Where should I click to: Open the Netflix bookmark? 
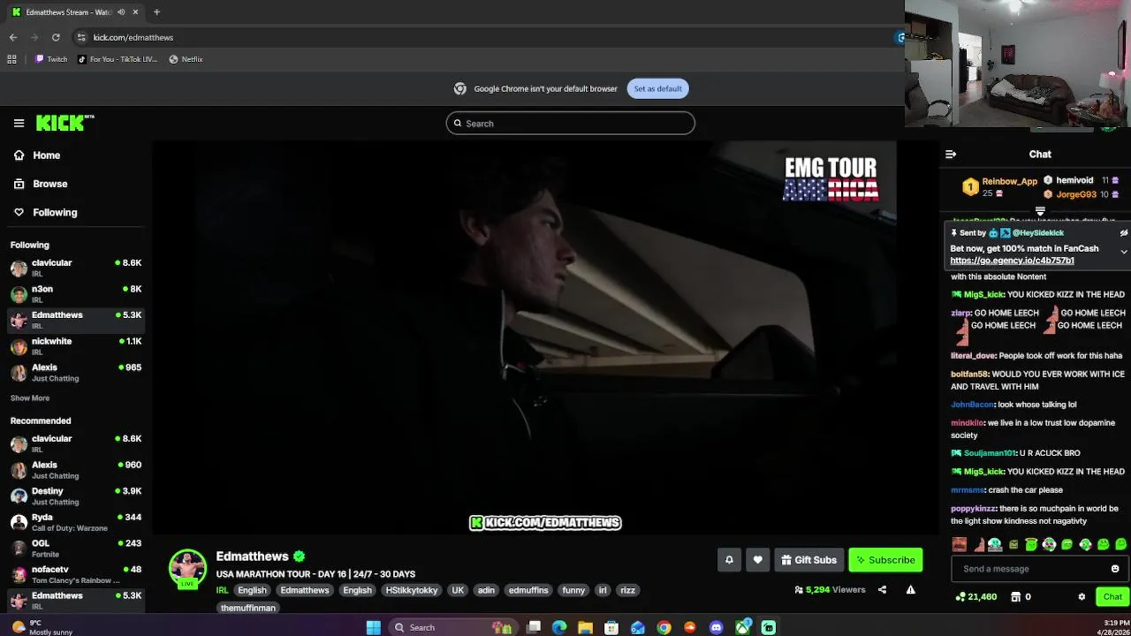(x=186, y=59)
